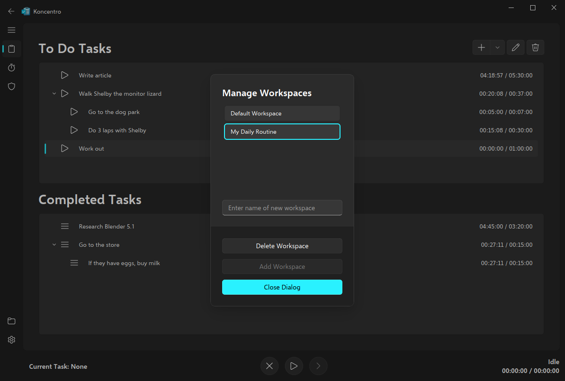Click the hamburger menu icon in sidebar

(x=12, y=30)
